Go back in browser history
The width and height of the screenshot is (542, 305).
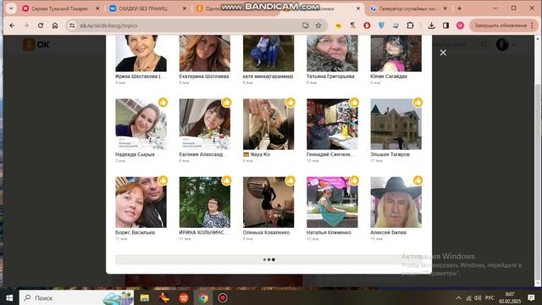click(x=12, y=25)
